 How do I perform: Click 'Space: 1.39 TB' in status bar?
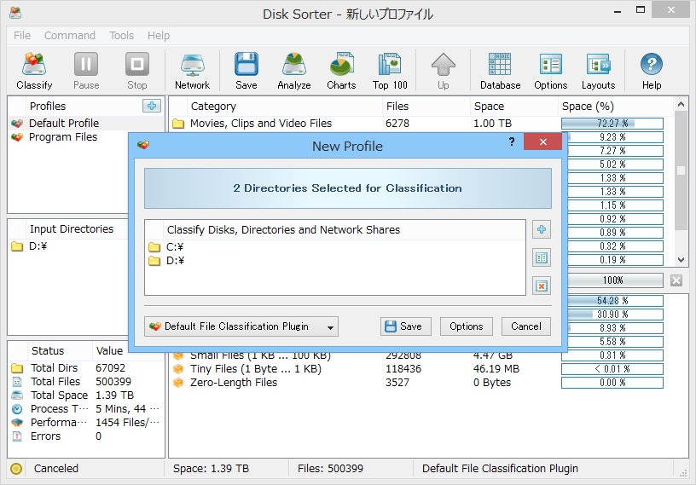pyautogui.click(x=211, y=469)
